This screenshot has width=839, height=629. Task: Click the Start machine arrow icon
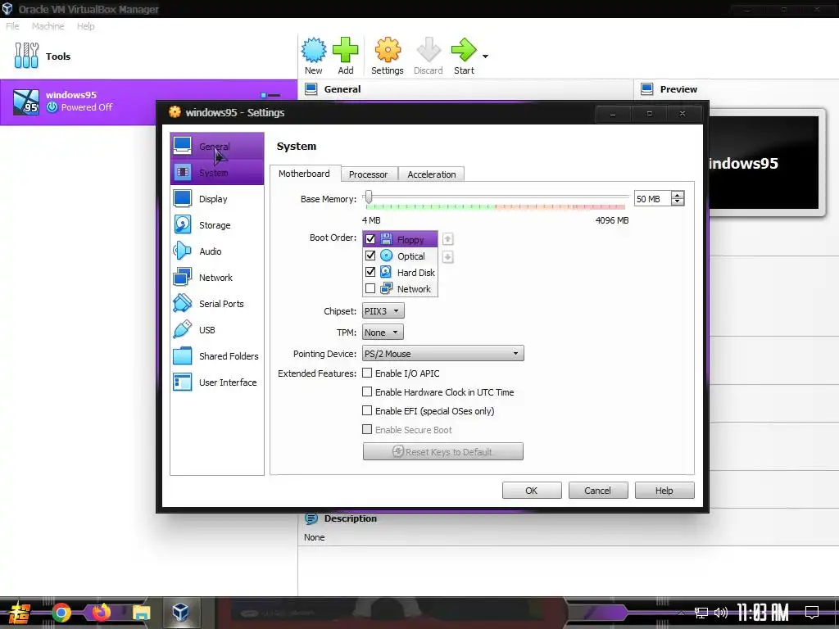tap(464, 56)
